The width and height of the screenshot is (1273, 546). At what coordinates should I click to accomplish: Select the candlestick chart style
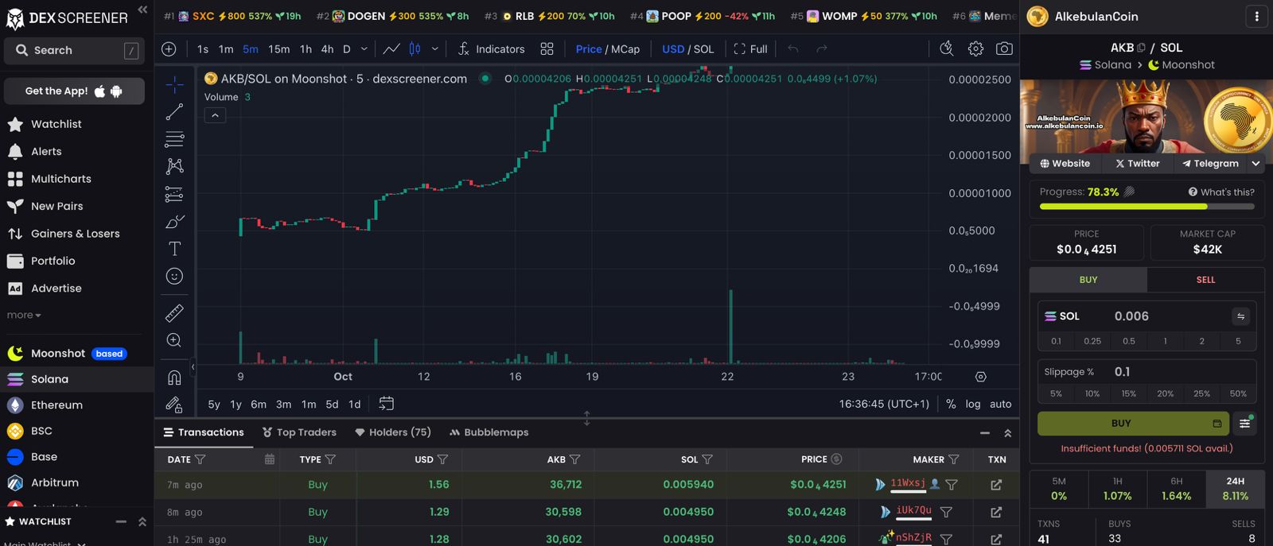(x=415, y=49)
